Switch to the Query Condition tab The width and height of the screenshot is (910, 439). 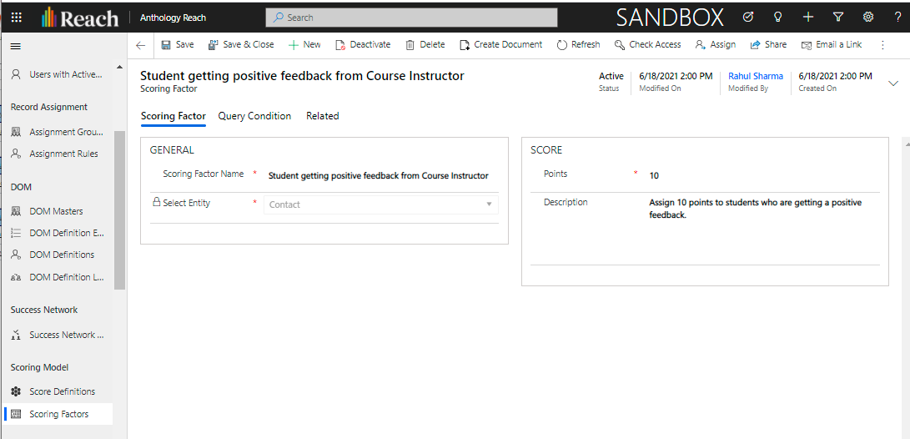coord(254,116)
